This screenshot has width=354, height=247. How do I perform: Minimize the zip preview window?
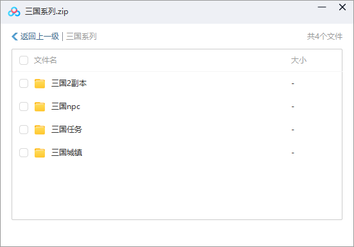coord(322,7)
